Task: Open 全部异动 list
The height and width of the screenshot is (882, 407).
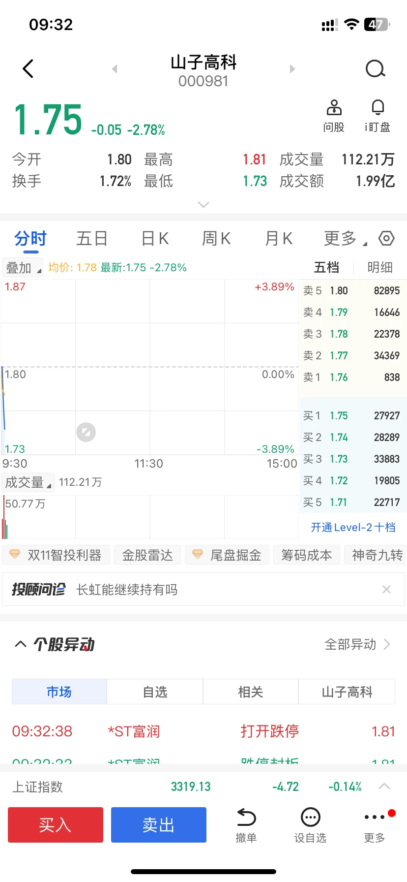Action: (x=357, y=644)
